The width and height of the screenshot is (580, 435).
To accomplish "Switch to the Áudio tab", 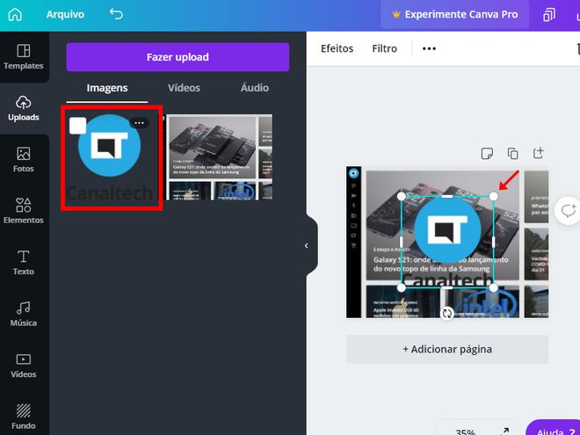I will 255,88.
